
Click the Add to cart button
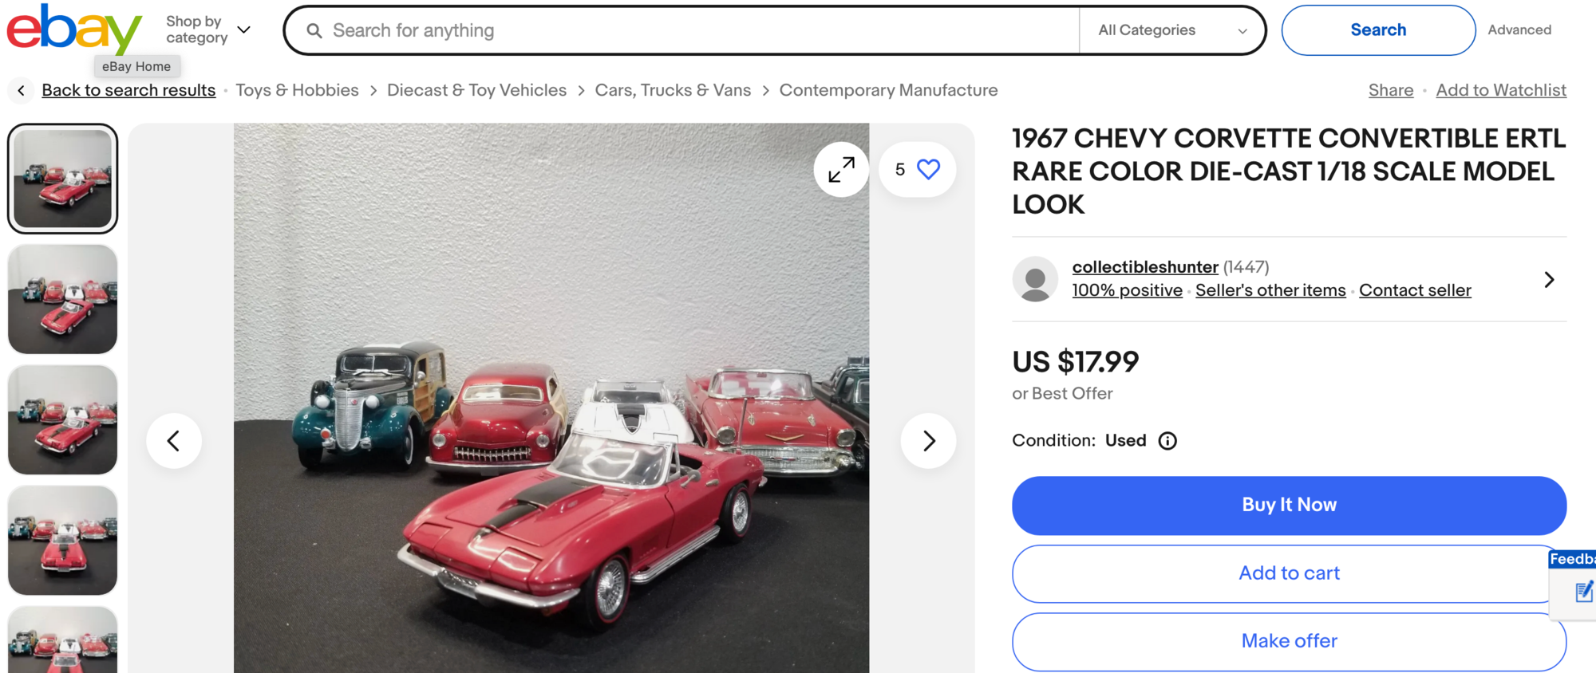[1289, 573]
